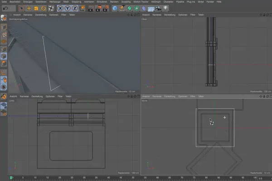Viewport: 272px width, 181px height.
Task: Open Filter menu in top (Oben) viewport
Action: tap(193, 15)
